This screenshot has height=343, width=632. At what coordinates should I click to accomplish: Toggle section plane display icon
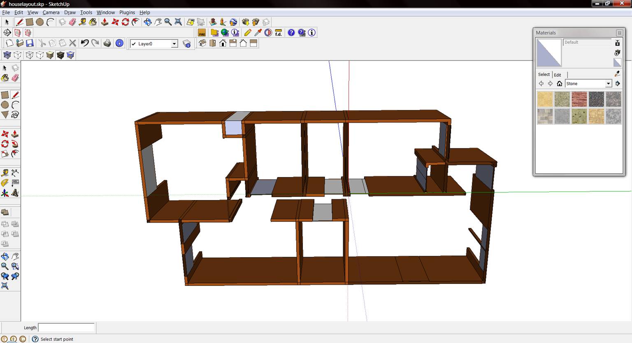click(x=18, y=33)
